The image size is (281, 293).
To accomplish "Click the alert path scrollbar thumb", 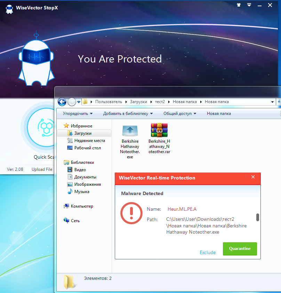I will [x=258, y=217].
